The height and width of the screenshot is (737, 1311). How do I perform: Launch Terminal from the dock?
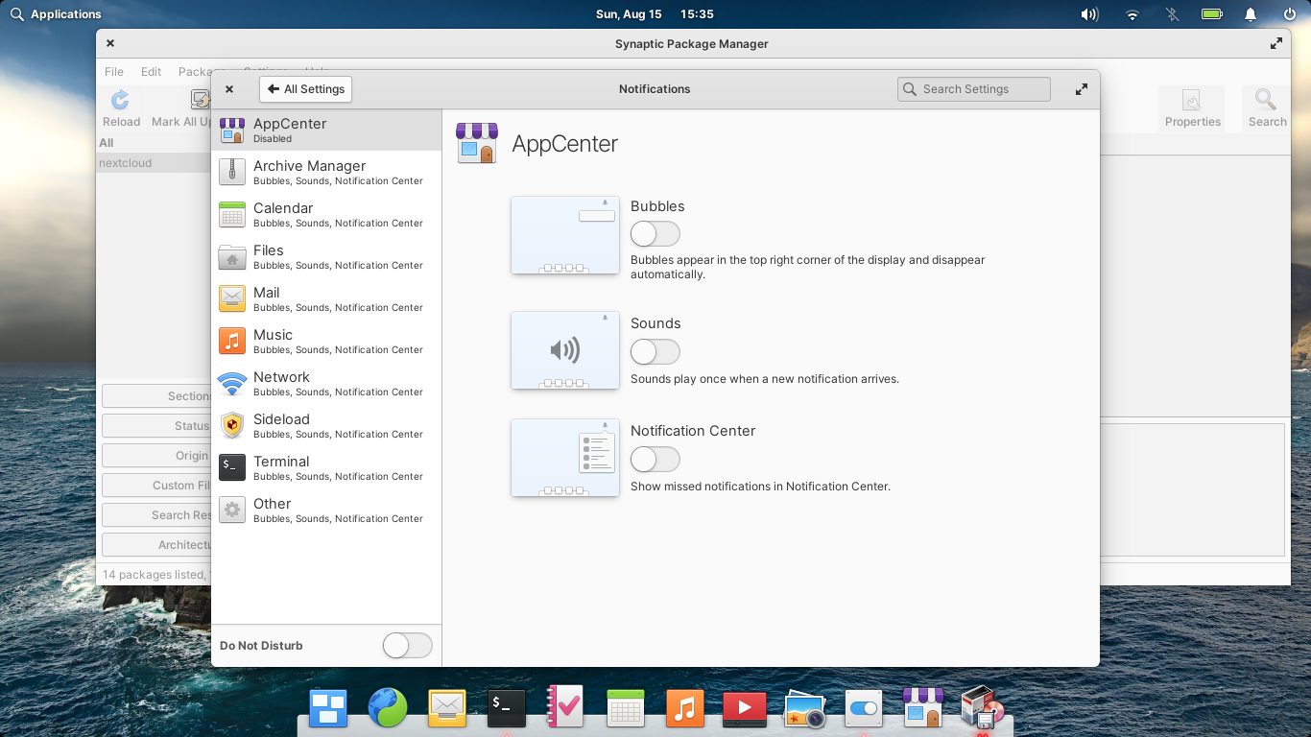point(506,708)
